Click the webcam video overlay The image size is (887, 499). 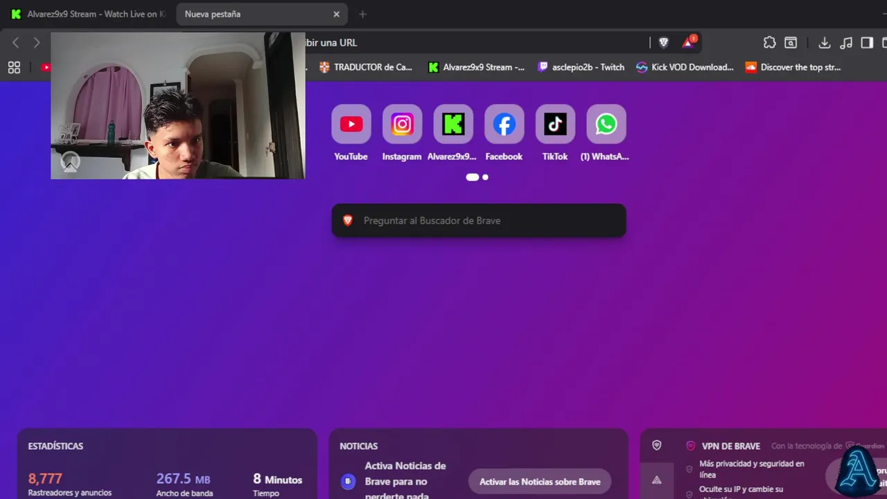(x=177, y=105)
